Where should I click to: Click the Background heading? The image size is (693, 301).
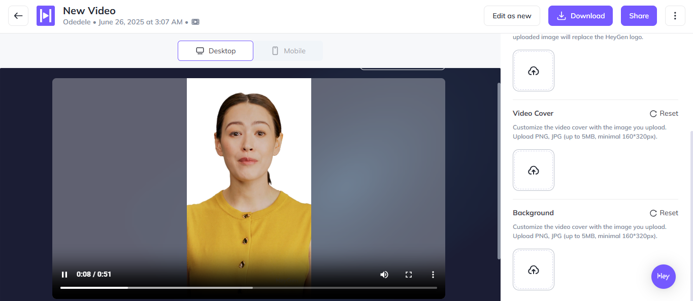click(x=533, y=213)
